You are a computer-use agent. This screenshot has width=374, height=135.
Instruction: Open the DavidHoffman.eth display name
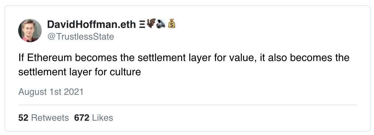[92, 24]
